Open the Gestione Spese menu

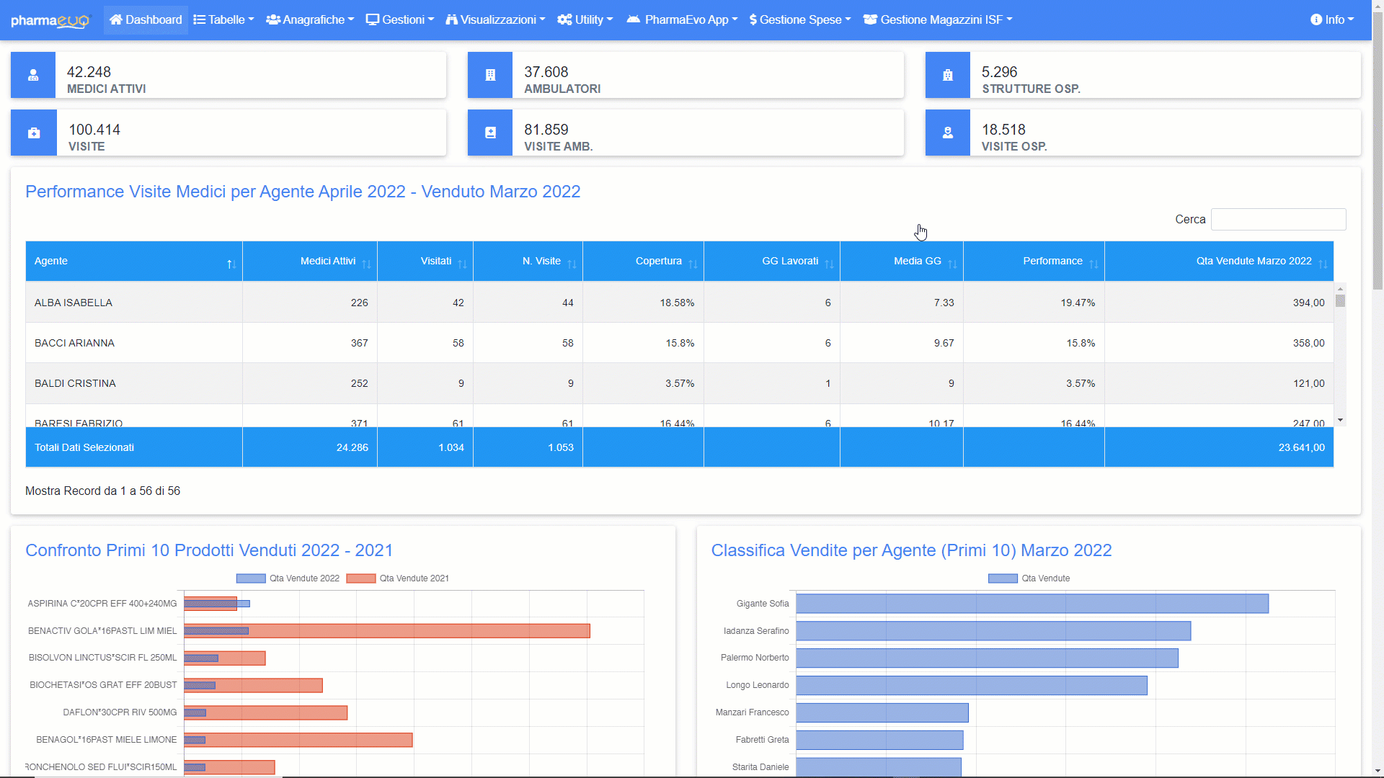click(x=800, y=20)
